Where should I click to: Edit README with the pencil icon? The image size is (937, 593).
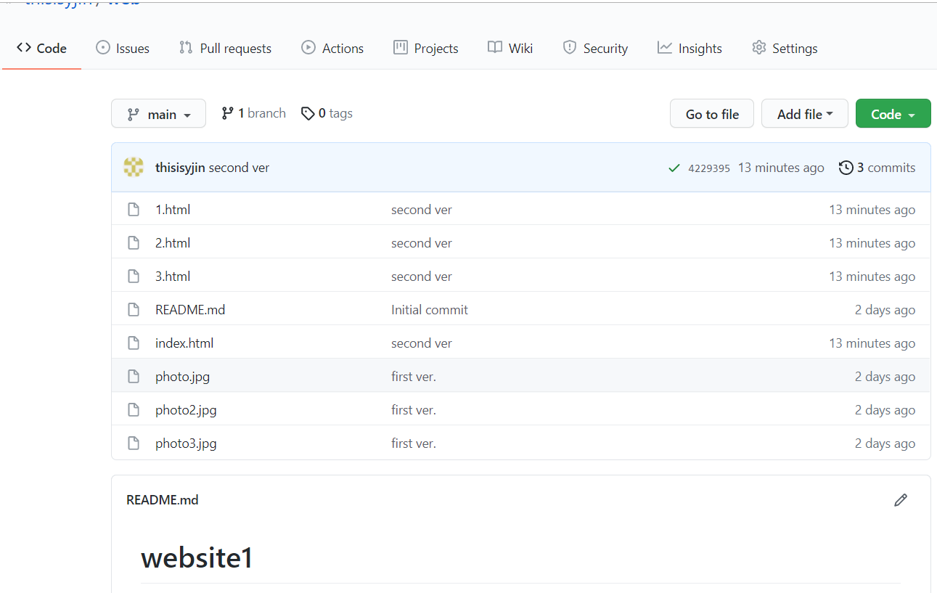coord(901,500)
